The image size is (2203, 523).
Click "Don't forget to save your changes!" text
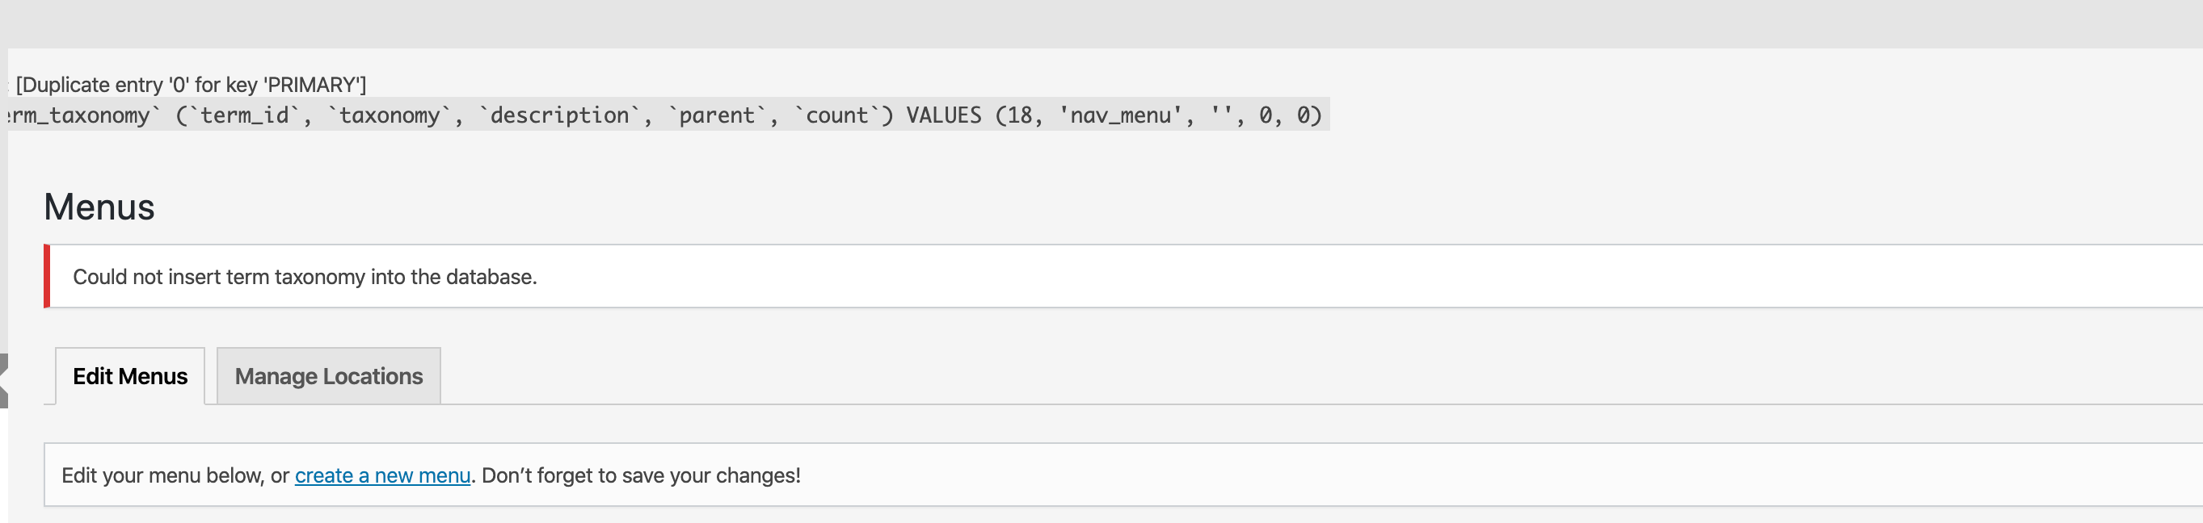642,475
